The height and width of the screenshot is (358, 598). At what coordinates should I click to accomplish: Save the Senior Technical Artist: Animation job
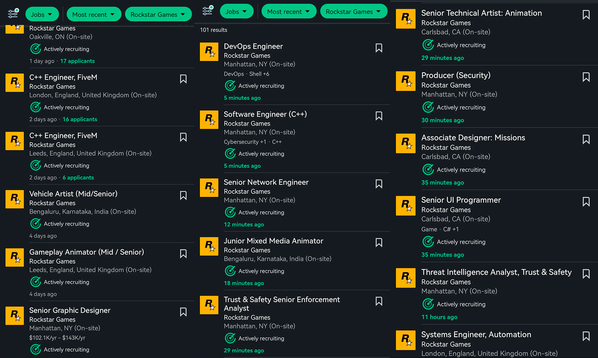[x=586, y=15]
